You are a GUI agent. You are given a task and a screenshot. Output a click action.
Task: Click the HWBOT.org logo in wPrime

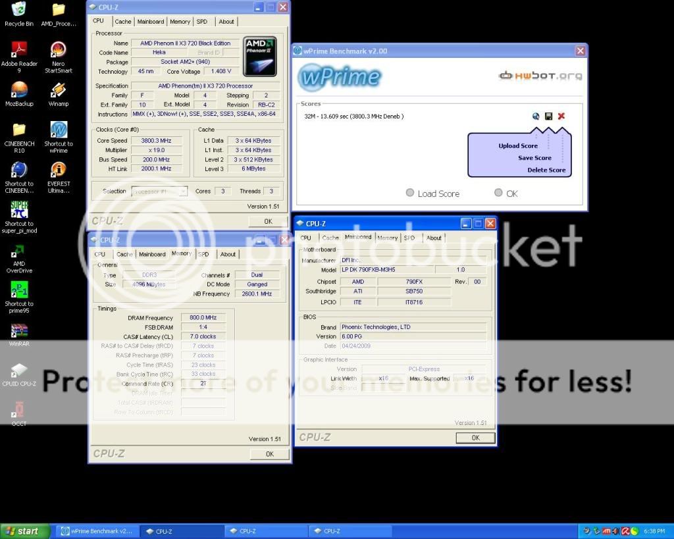tap(540, 76)
